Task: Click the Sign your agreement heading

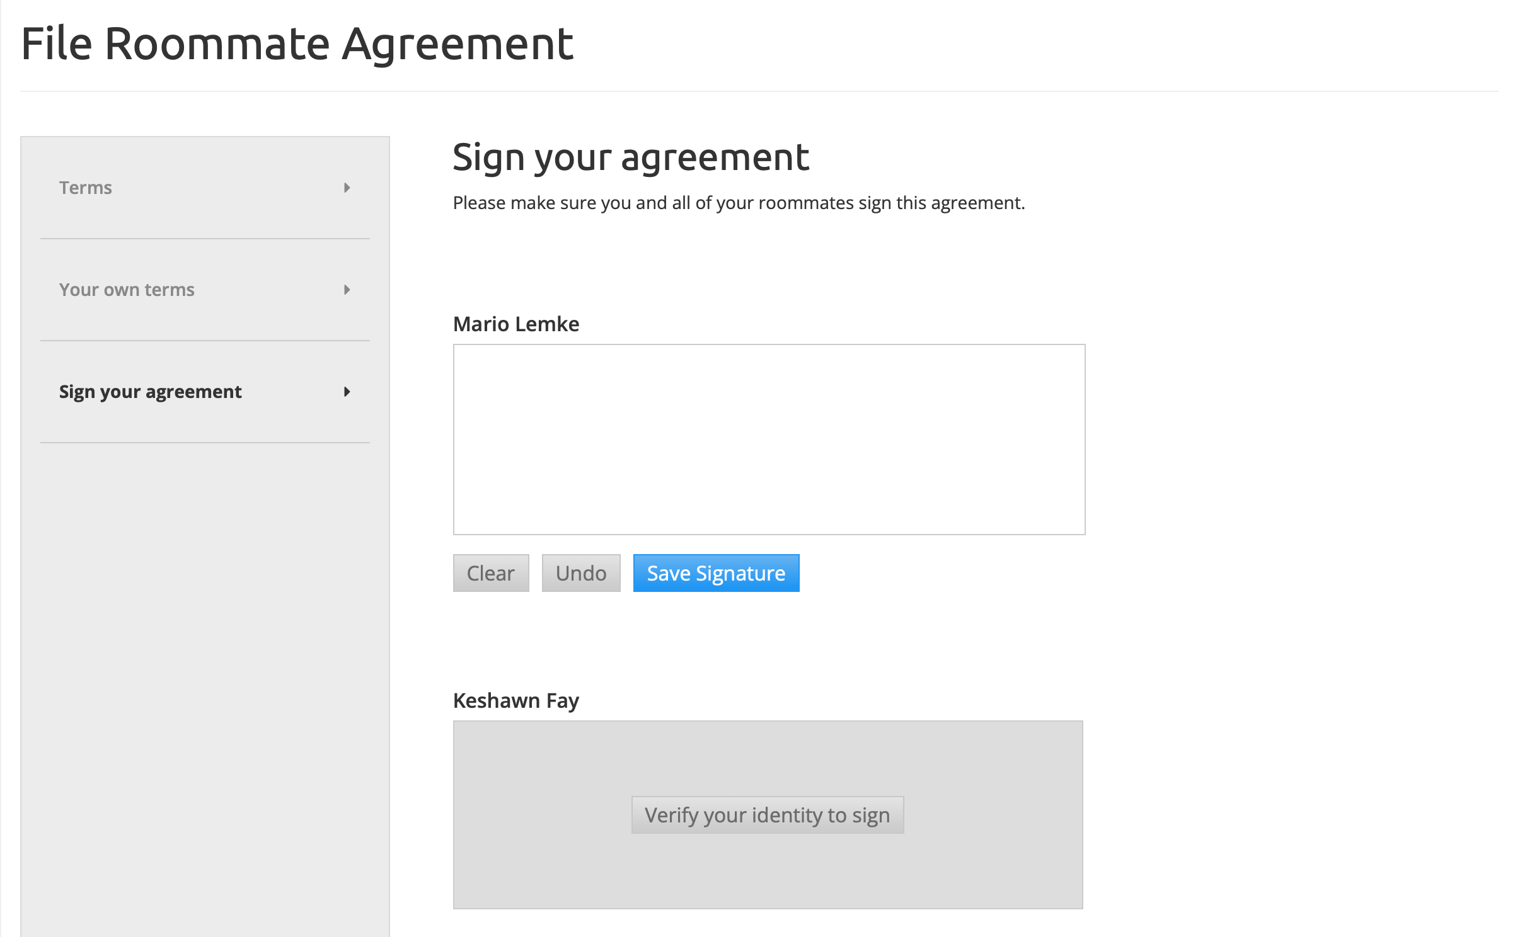Action: click(631, 157)
